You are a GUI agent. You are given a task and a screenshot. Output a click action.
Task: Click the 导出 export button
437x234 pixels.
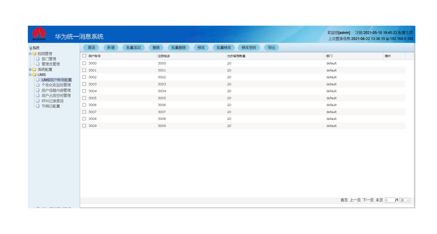[x=271, y=48]
